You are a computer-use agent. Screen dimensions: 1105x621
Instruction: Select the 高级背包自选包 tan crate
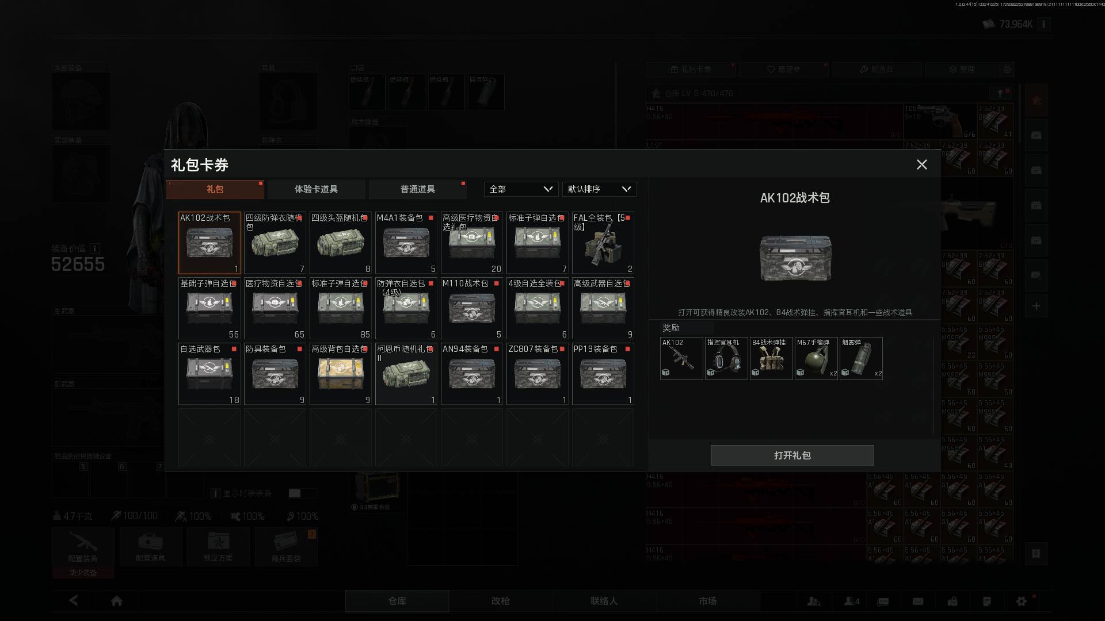[x=340, y=374]
